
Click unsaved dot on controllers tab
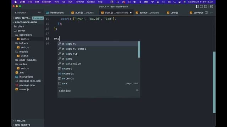pos(131,13)
